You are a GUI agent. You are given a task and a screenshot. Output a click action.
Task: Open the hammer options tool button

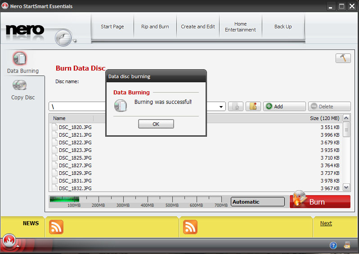(343, 58)
